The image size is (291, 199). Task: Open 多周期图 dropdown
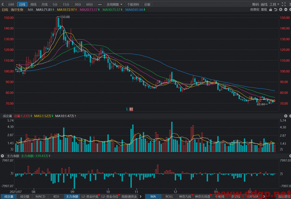click(x=114, y=4)
